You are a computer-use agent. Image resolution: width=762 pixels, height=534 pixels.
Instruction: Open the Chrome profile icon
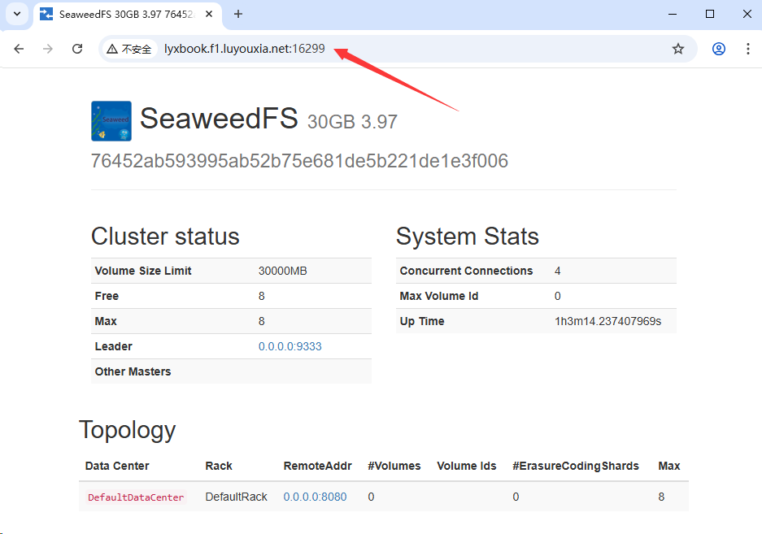[719, 49]
